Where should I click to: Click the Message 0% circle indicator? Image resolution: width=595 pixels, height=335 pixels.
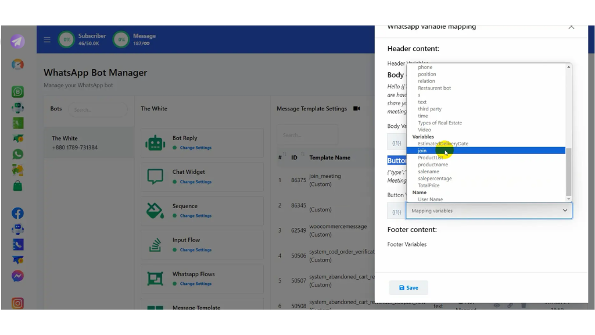[121, 40]
